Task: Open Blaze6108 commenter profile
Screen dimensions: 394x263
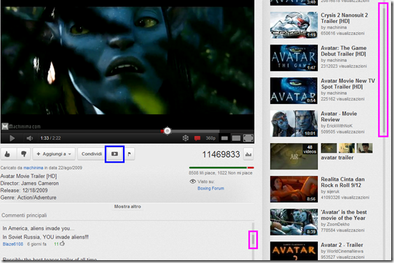Action: pyautogui.click(x=13, y=244)
